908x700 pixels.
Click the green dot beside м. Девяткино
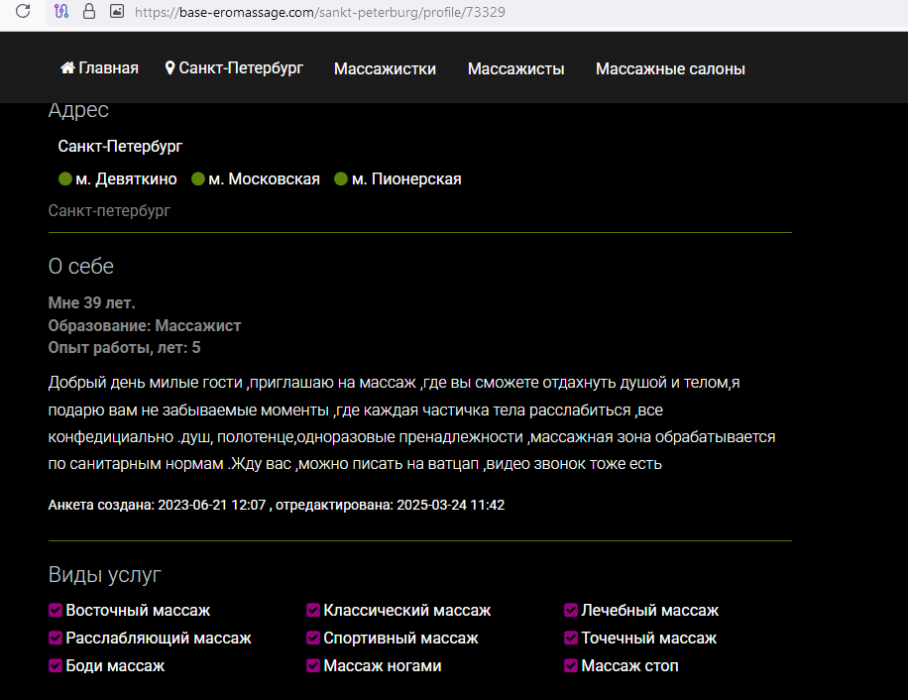point(65,179)
